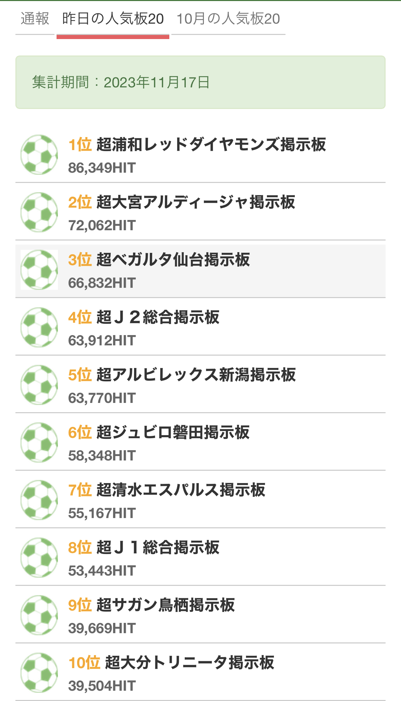The width and height of the screenshot is (401, 701).
Task: Click soccer ball icon beside 2位 大宮アルディージャ
Action: 39,212
